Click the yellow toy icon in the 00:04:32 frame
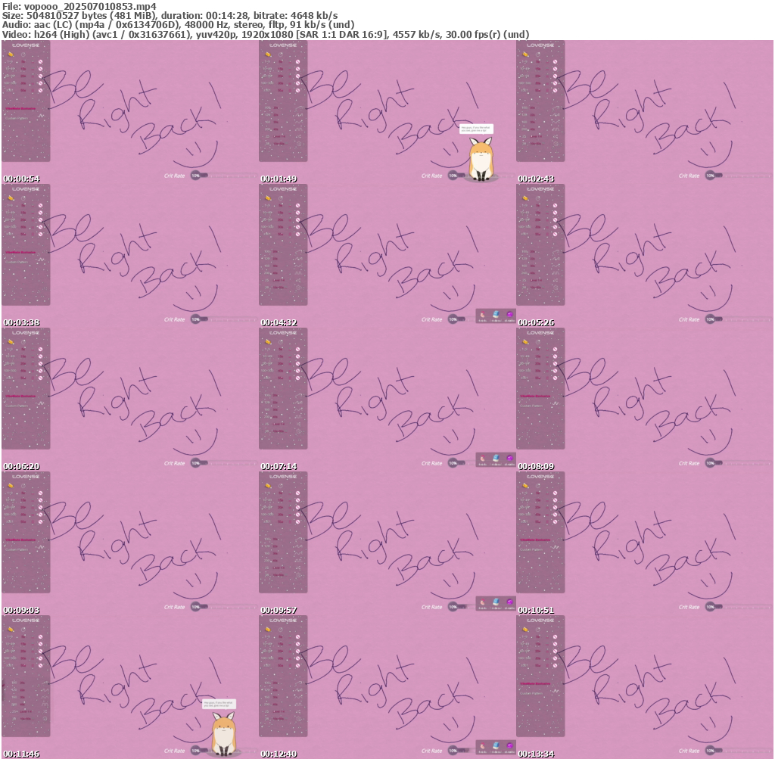This screenshot has width=775, height=759. coord(268,198)
